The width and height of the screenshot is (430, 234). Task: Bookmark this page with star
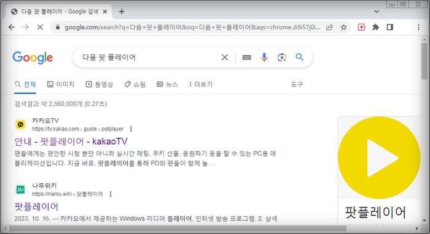[x=343, y=27]
